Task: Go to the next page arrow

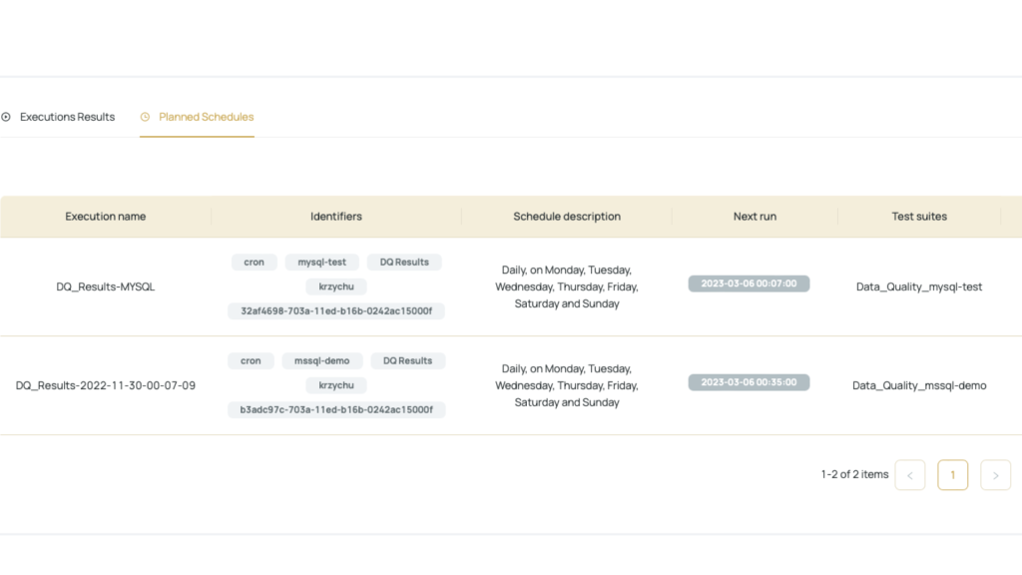Action: (x=996, y=475)
